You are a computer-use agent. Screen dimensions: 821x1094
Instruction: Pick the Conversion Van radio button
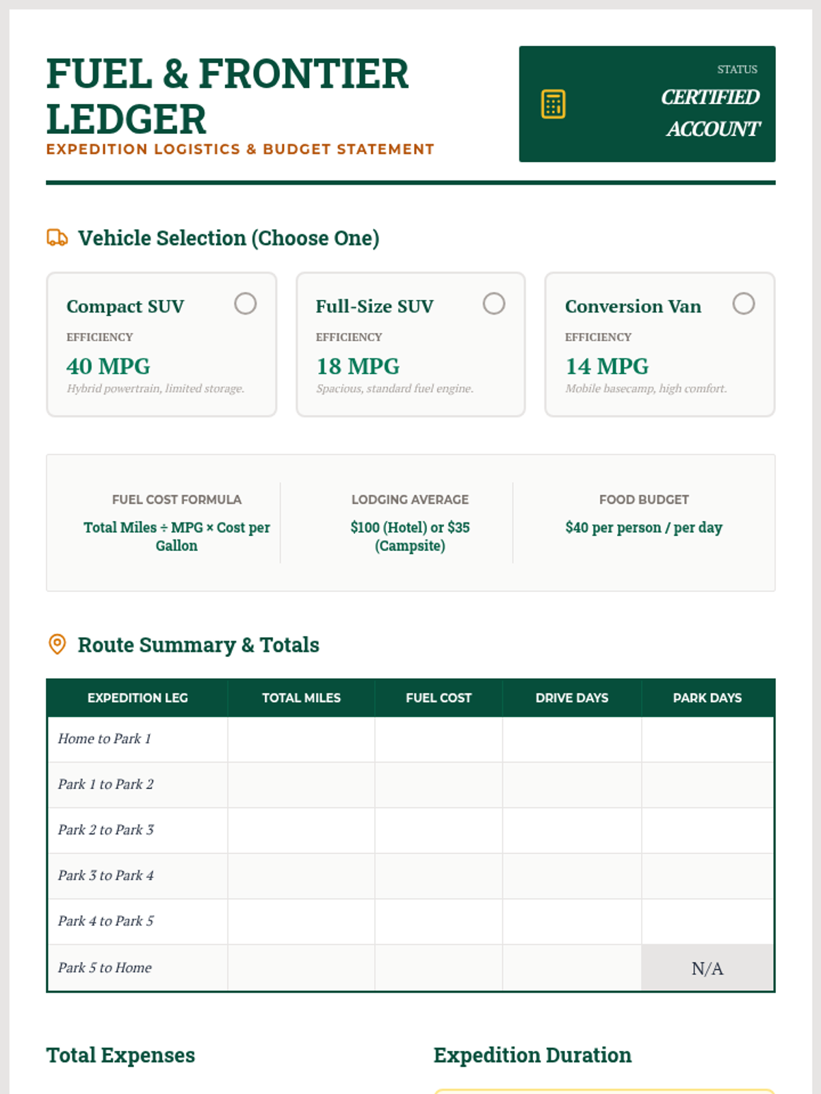[743, 304]
